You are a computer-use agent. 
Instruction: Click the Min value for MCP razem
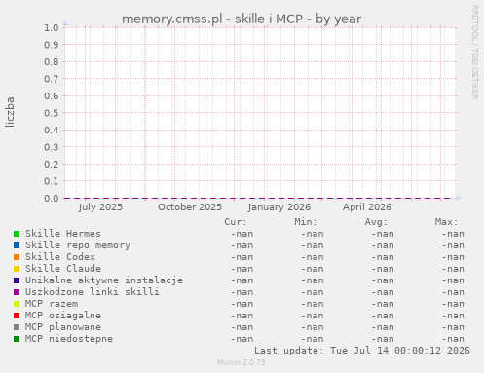[313, 304]
